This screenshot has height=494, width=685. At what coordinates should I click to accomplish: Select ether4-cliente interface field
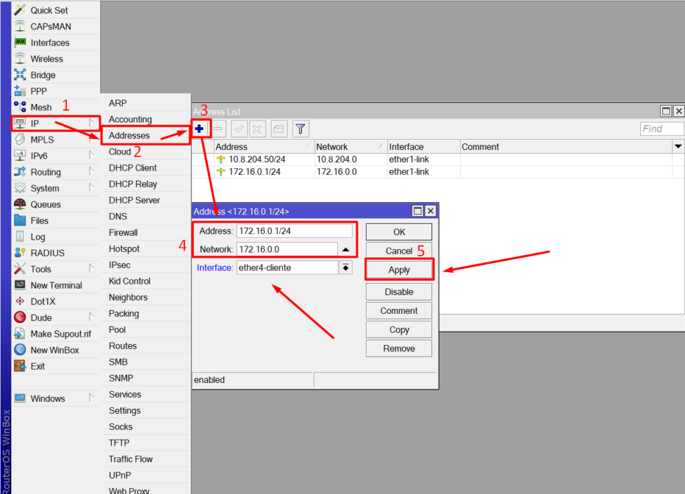click(x=288, y=268)
